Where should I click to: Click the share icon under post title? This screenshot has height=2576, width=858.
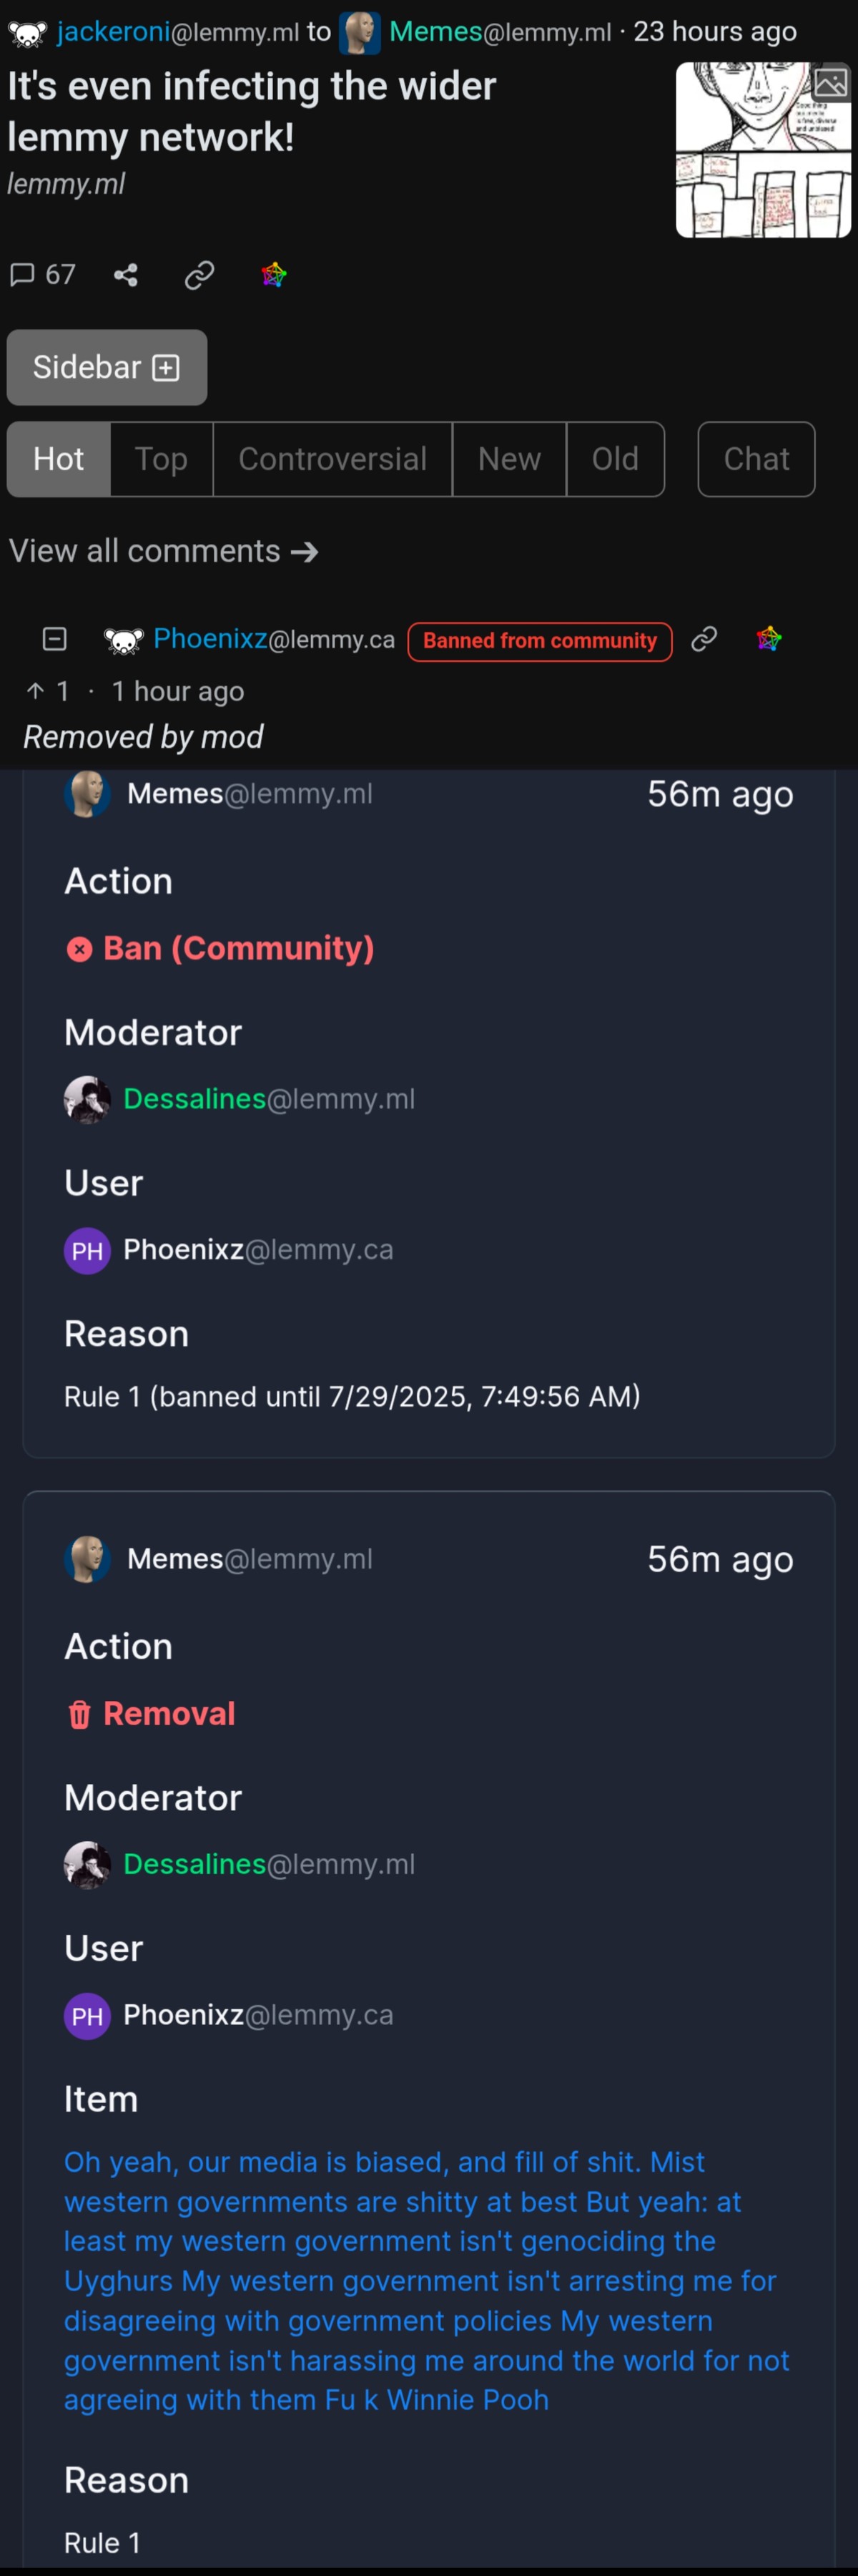[126, 275]
